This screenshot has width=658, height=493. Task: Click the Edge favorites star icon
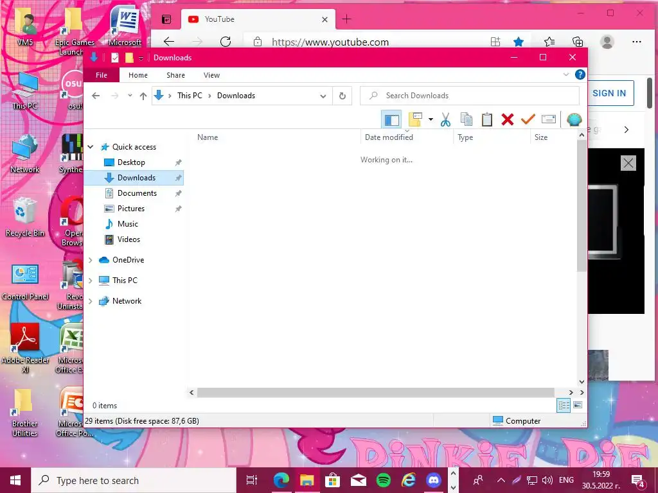point(519,42)
